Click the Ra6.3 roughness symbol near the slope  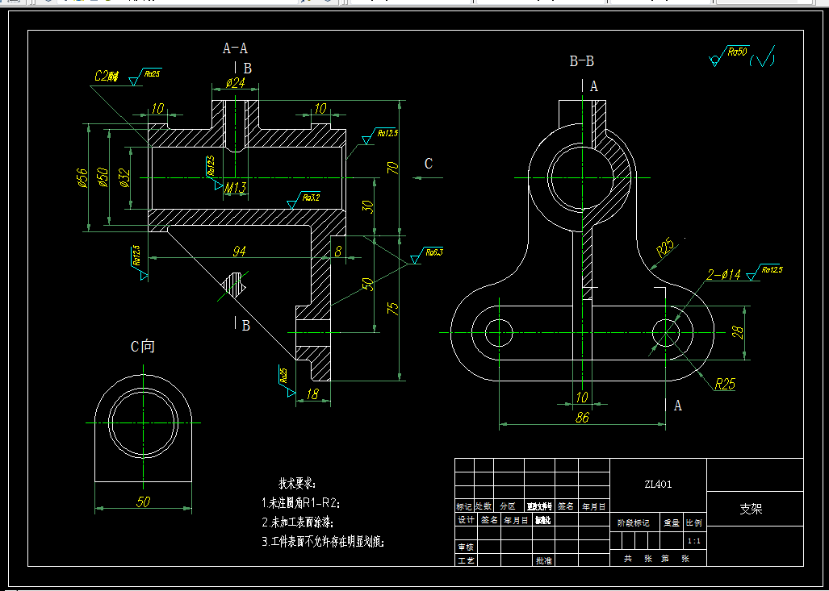click(433, 251)
